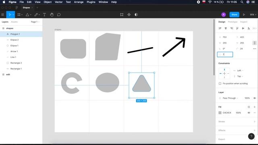Viewport: 258px width, 145px height.
Task: Open the Move tool dropdown arrow
Action: (x=13, y=15)
